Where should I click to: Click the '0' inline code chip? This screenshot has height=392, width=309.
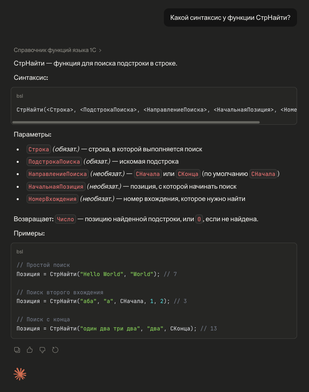click(x=199, y=219)
